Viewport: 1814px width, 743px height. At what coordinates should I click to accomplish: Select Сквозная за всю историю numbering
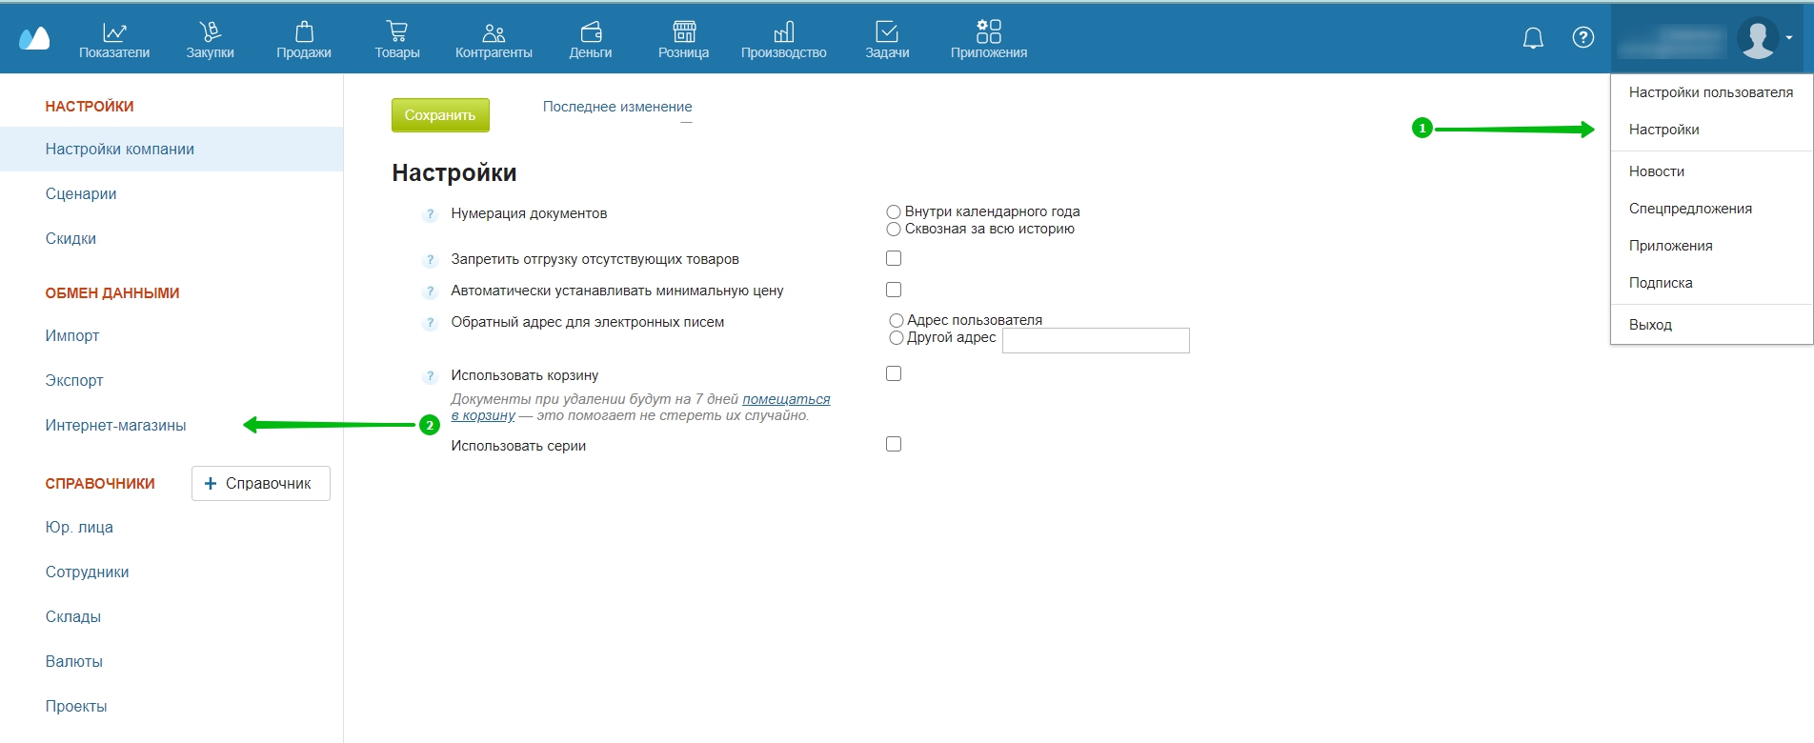point(894,229)
